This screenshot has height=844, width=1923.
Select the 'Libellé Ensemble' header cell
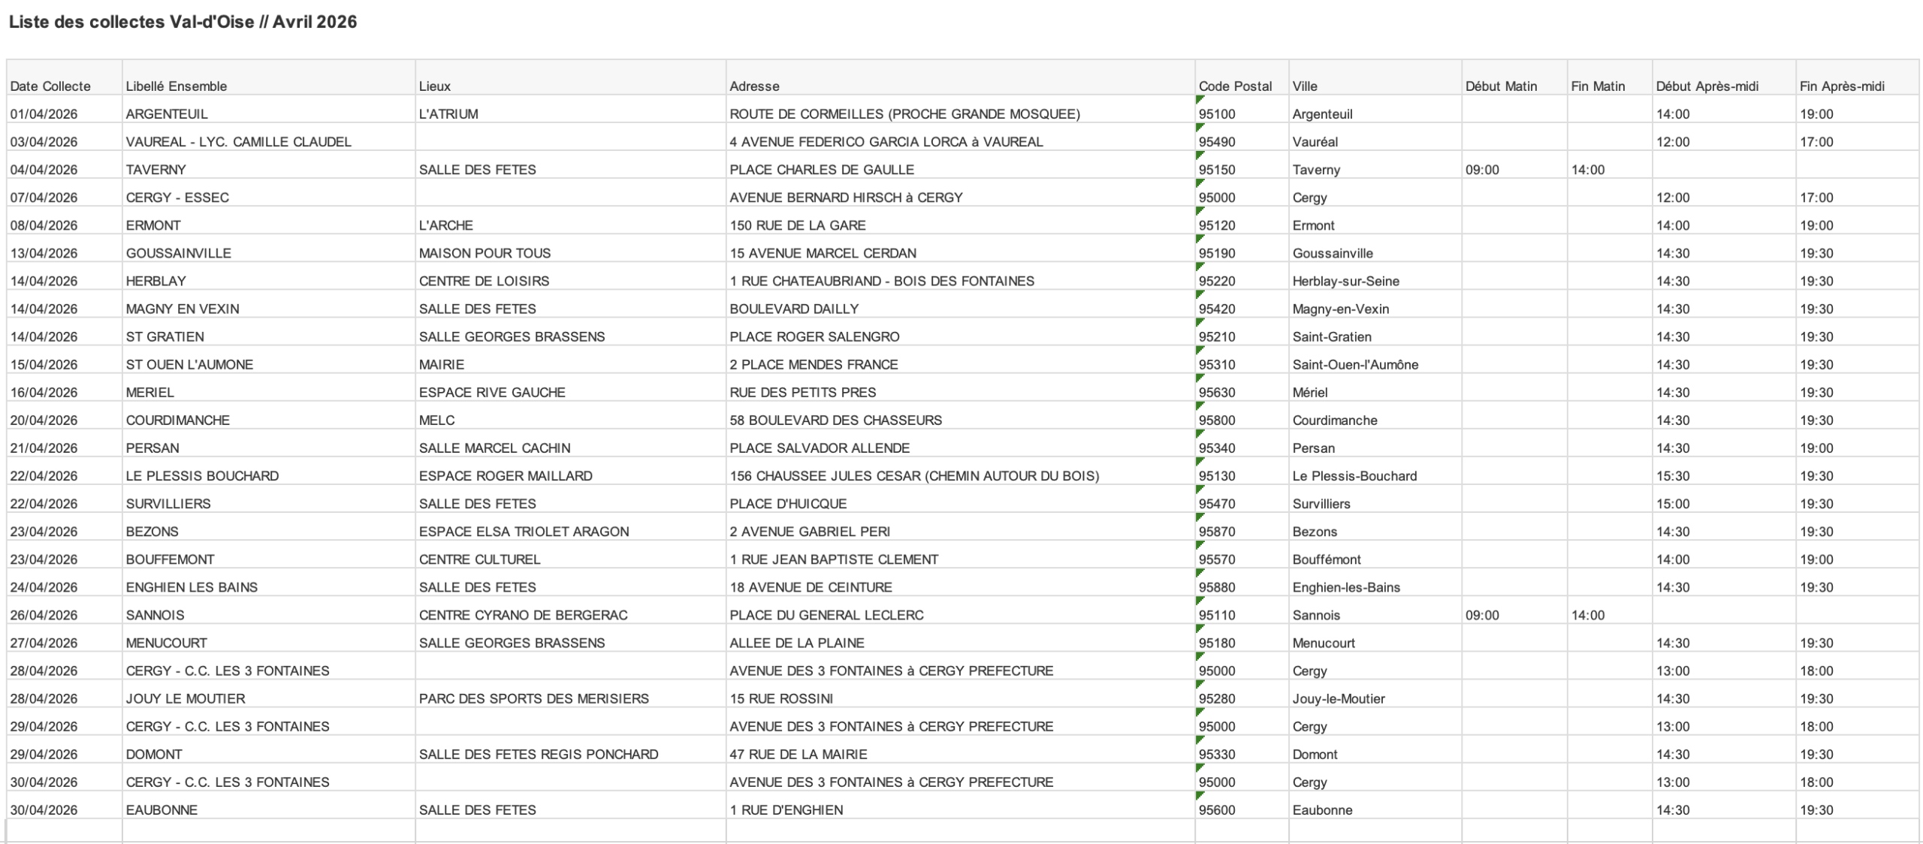point(176,86)
